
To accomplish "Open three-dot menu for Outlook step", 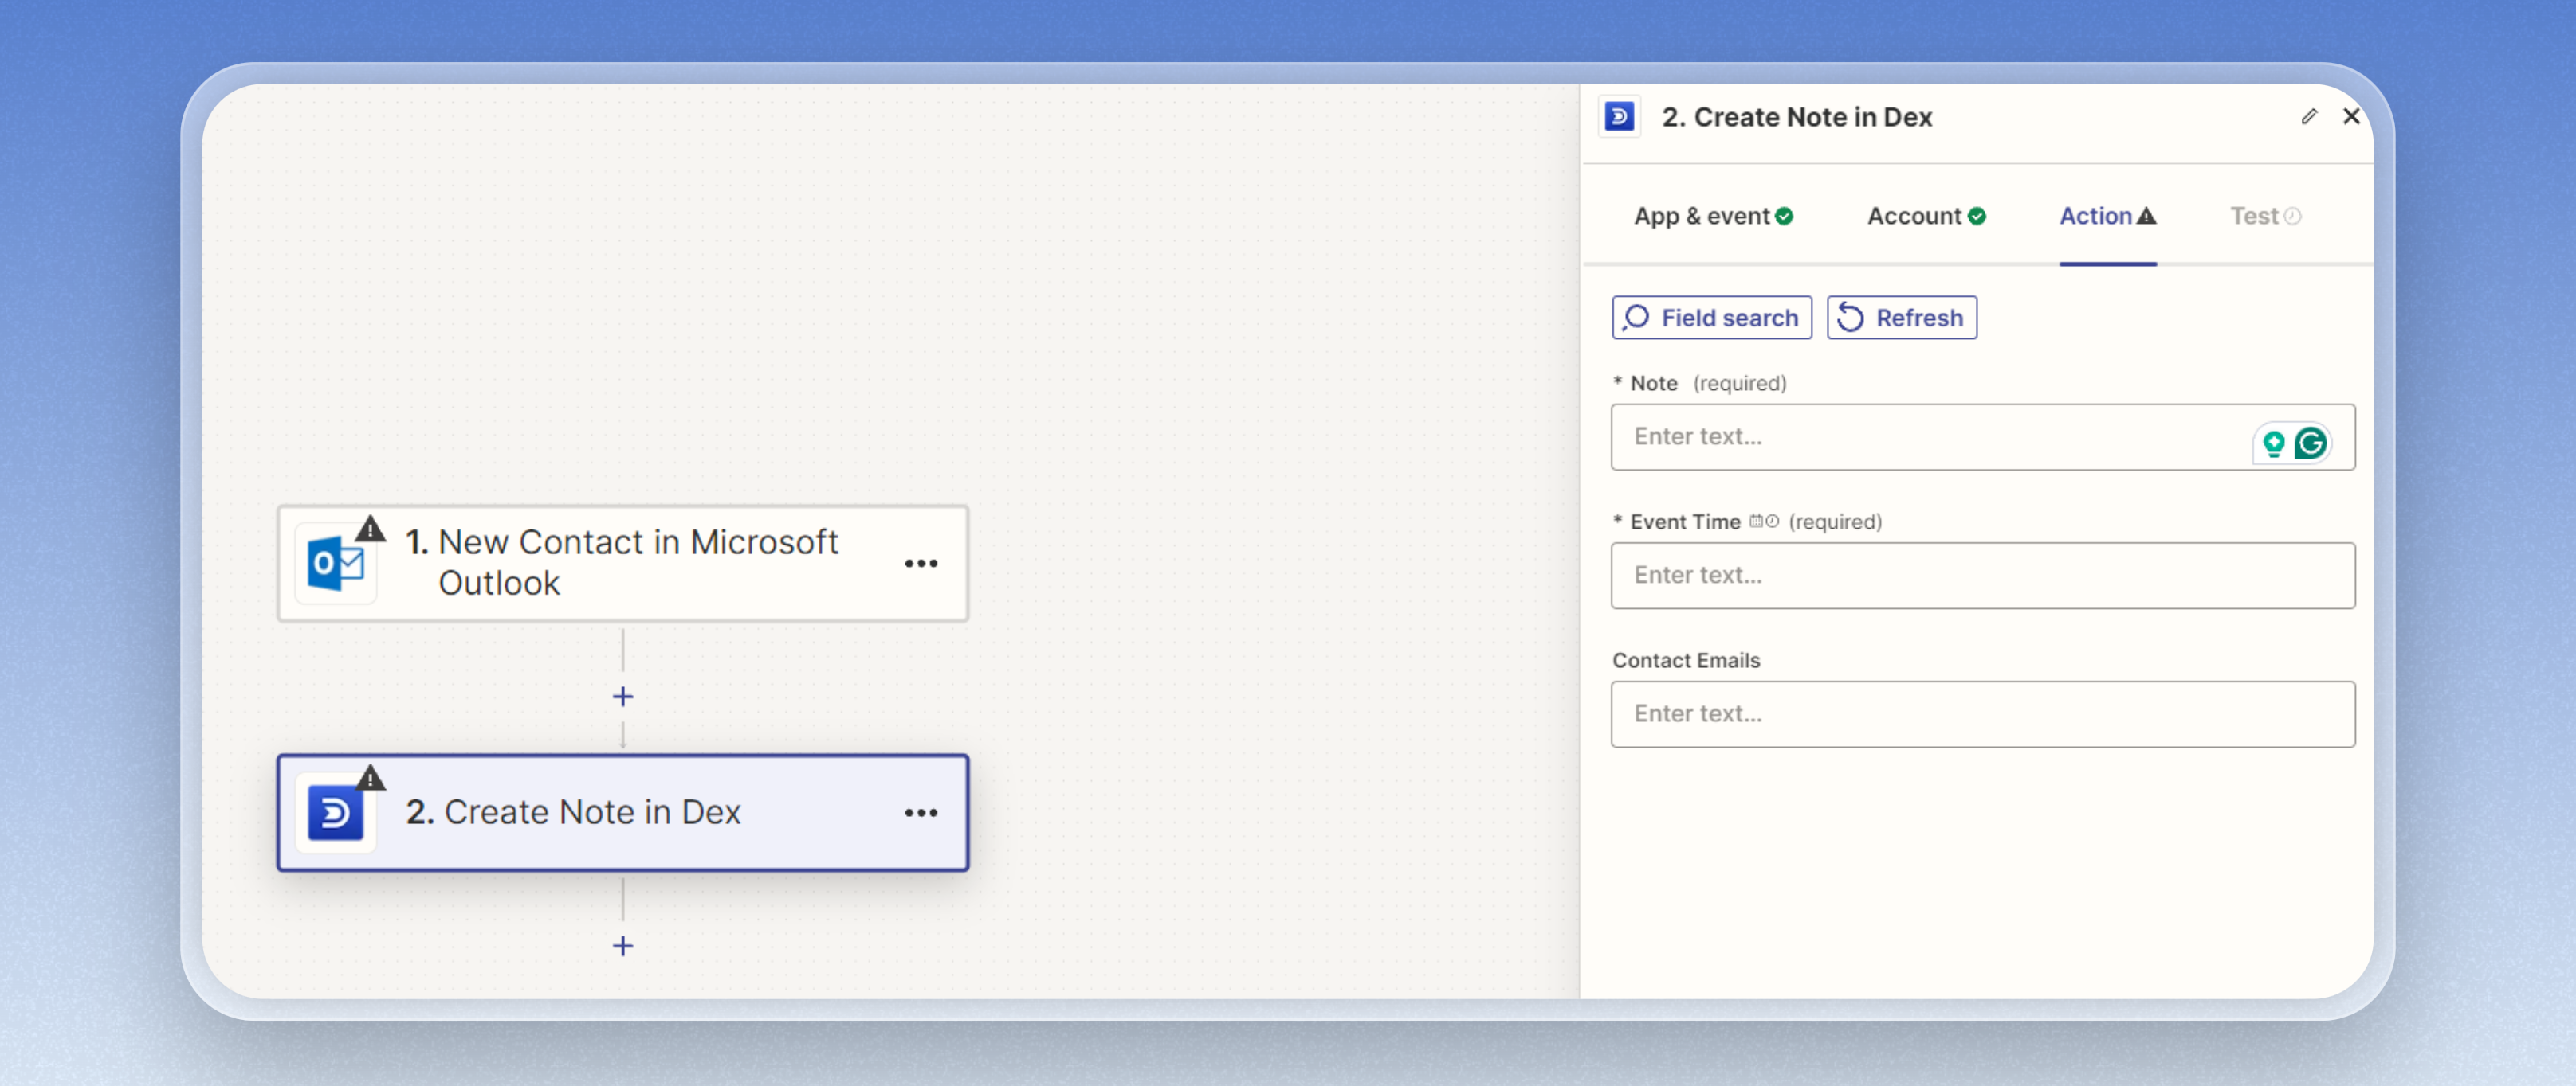I will [920, 564].
